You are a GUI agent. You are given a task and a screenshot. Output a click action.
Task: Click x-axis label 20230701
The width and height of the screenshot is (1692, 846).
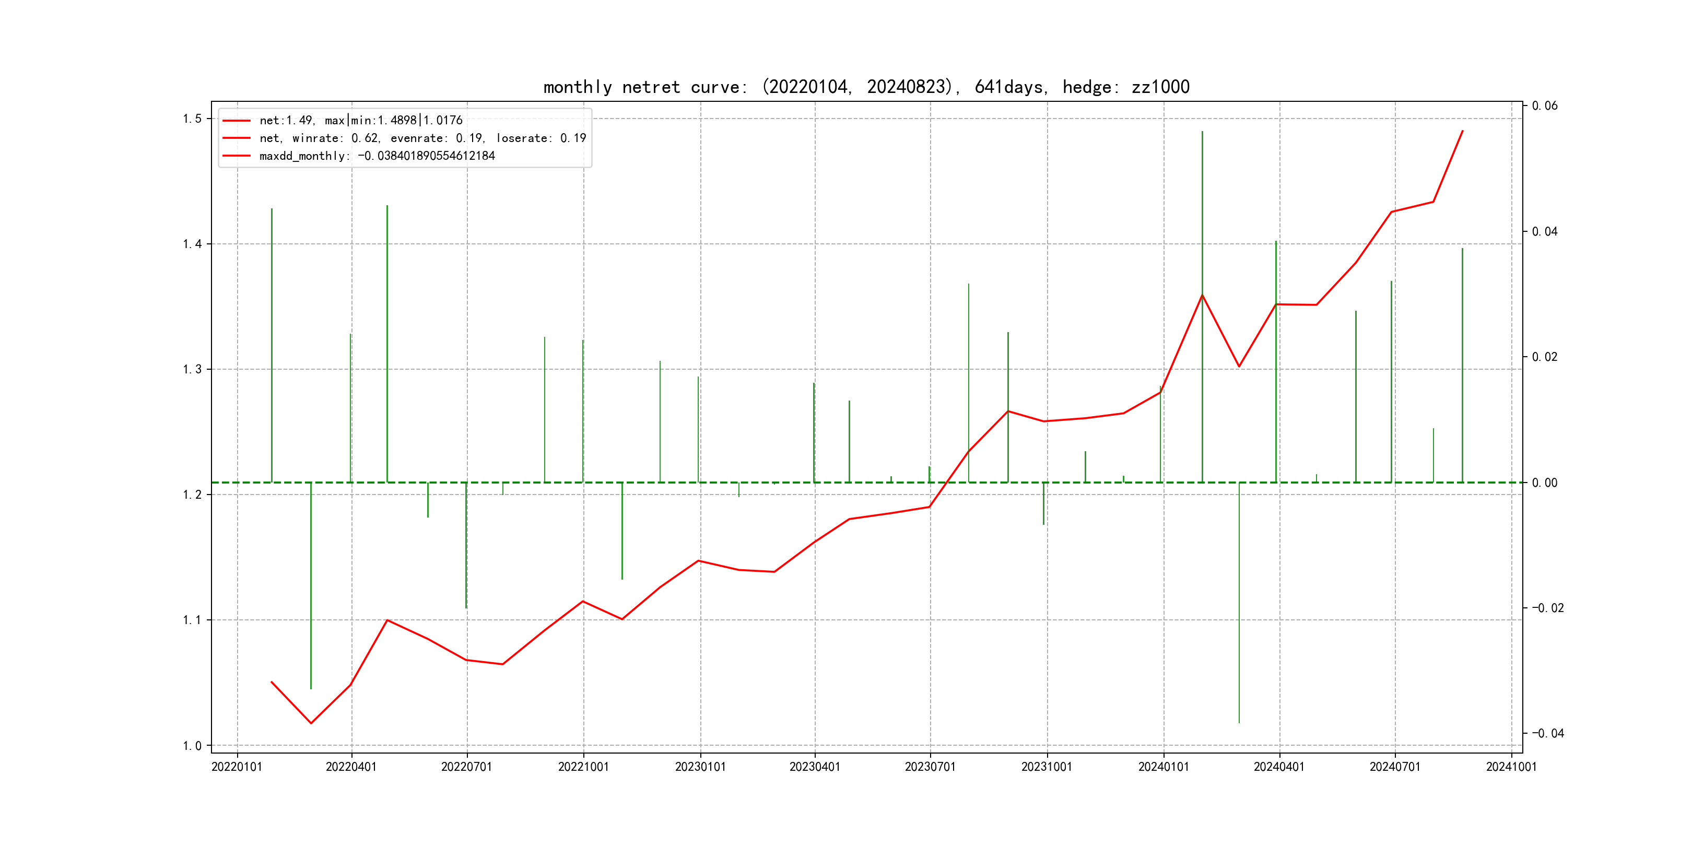930,767
